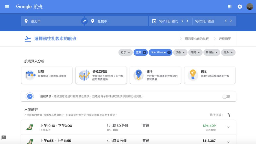Remove the Star Alliance filter
The height and width of the screenshot is (144, 256).
[169, 52]
